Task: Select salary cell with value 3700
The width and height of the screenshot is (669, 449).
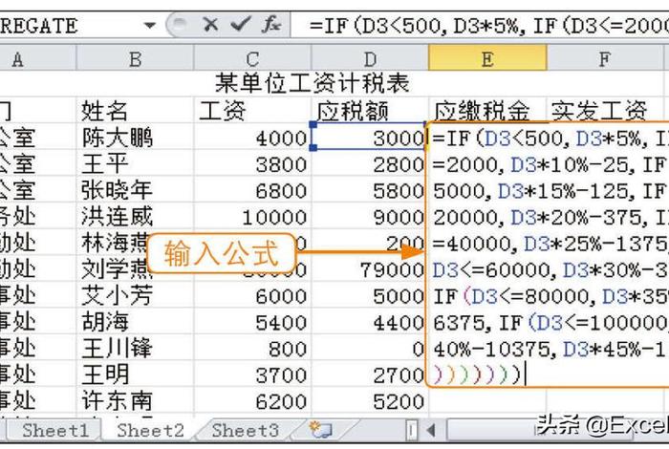Action: (x=252, y=375)
